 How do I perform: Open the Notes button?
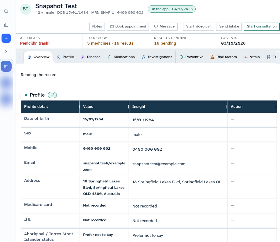point(97,26)
